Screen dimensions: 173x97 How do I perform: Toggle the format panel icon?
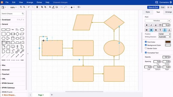pos(171,7)
